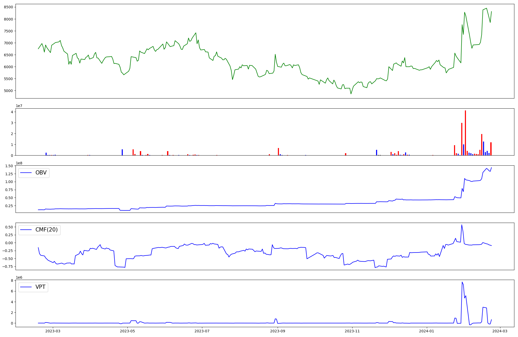Click the VPT legend entry
518x337 pixels.
[33, 287]
